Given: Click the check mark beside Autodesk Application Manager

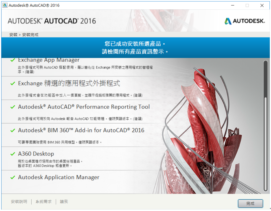Looking at the screenshot, I should (x=13, y=177).
